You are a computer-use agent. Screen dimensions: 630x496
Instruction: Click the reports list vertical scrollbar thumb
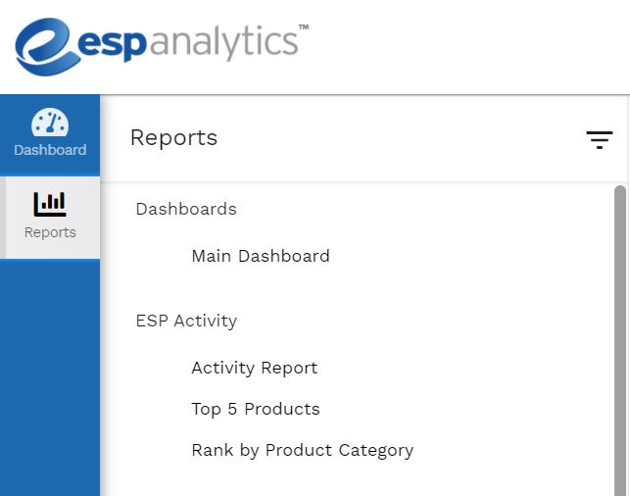coord(620,341)
